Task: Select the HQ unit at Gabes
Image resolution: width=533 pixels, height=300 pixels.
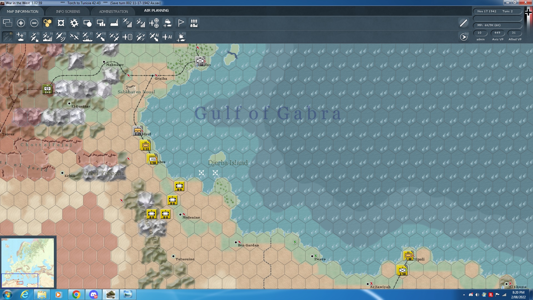Action: (152, 159)
